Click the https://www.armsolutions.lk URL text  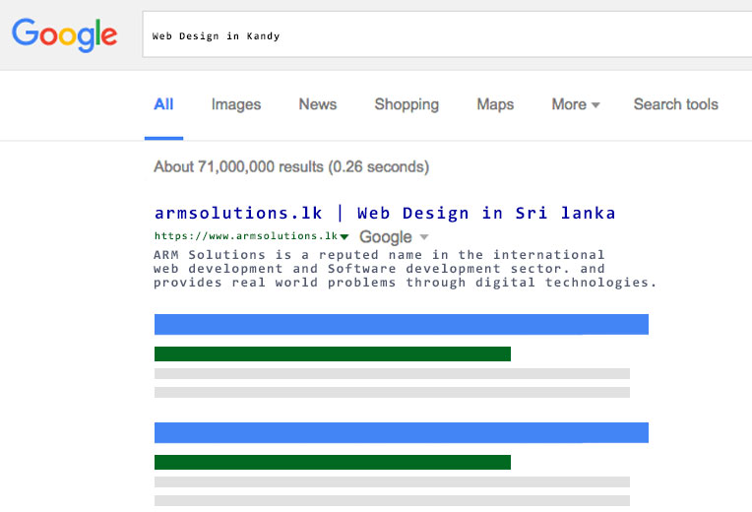245,236
